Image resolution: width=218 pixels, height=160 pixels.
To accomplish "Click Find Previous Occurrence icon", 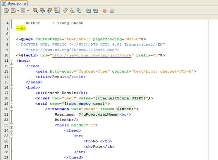I will click(42, 11).
